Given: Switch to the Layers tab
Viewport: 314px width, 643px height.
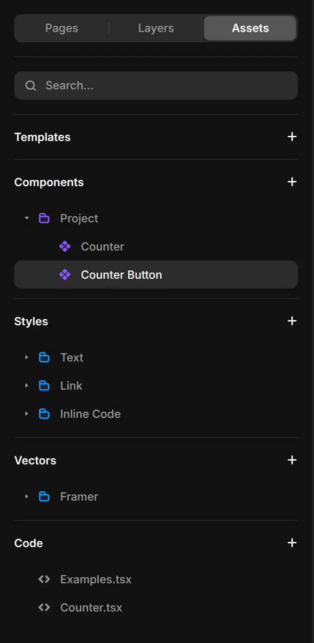Looking at the screenshot, I should (x=156, y=28).
